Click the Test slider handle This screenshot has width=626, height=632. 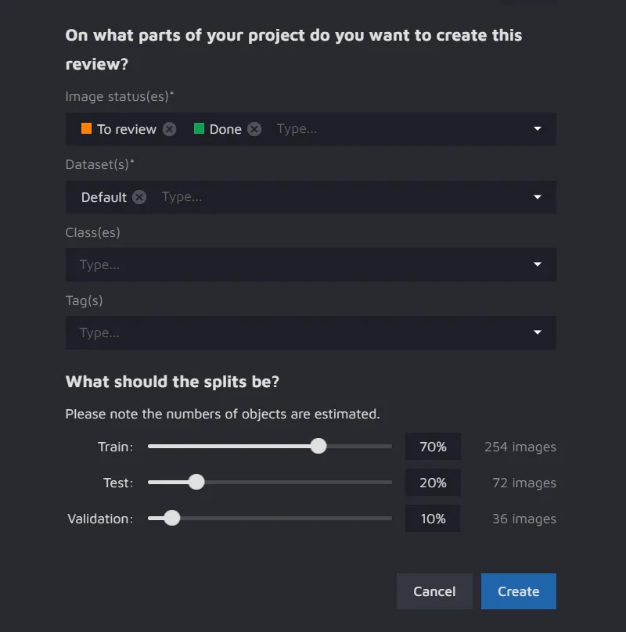[x=196, y=482]
